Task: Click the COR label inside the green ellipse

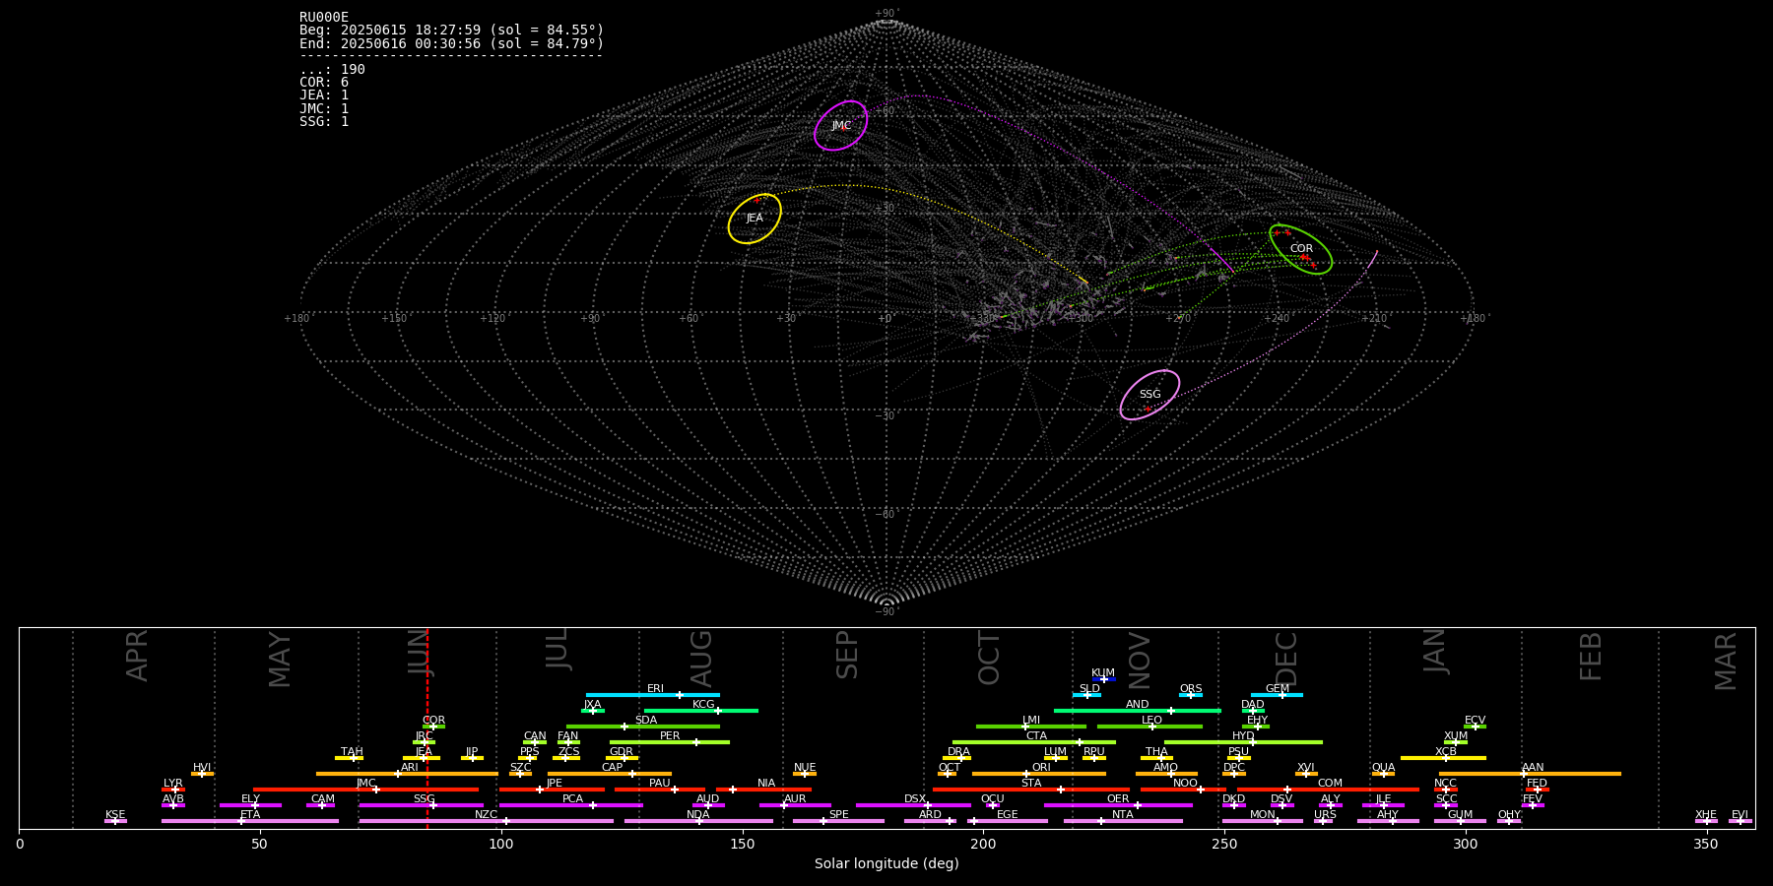Action: (x=1301, y=249)
